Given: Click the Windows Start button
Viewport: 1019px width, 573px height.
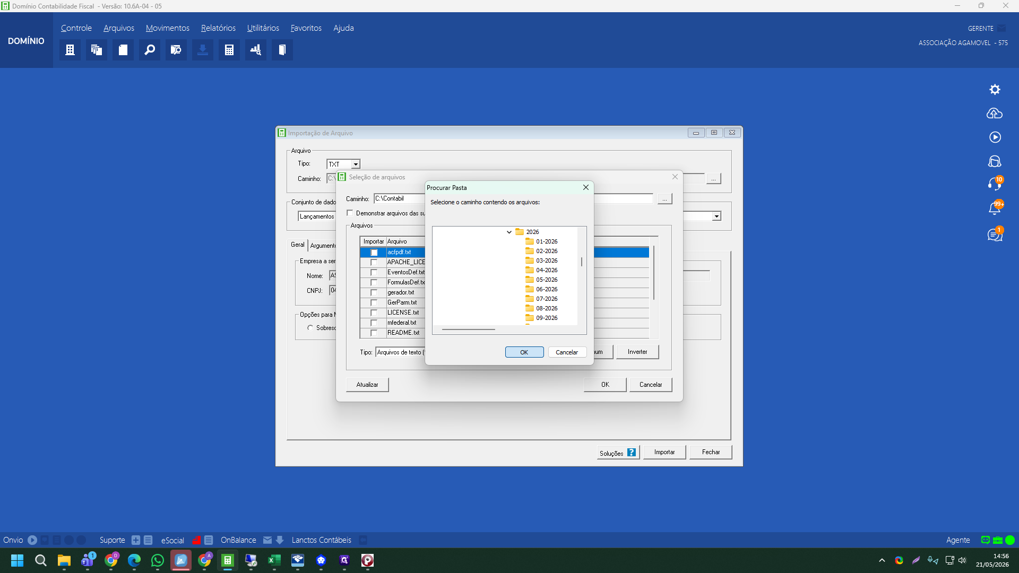Looking at the screenshot, I should click(x=18, y=560).
